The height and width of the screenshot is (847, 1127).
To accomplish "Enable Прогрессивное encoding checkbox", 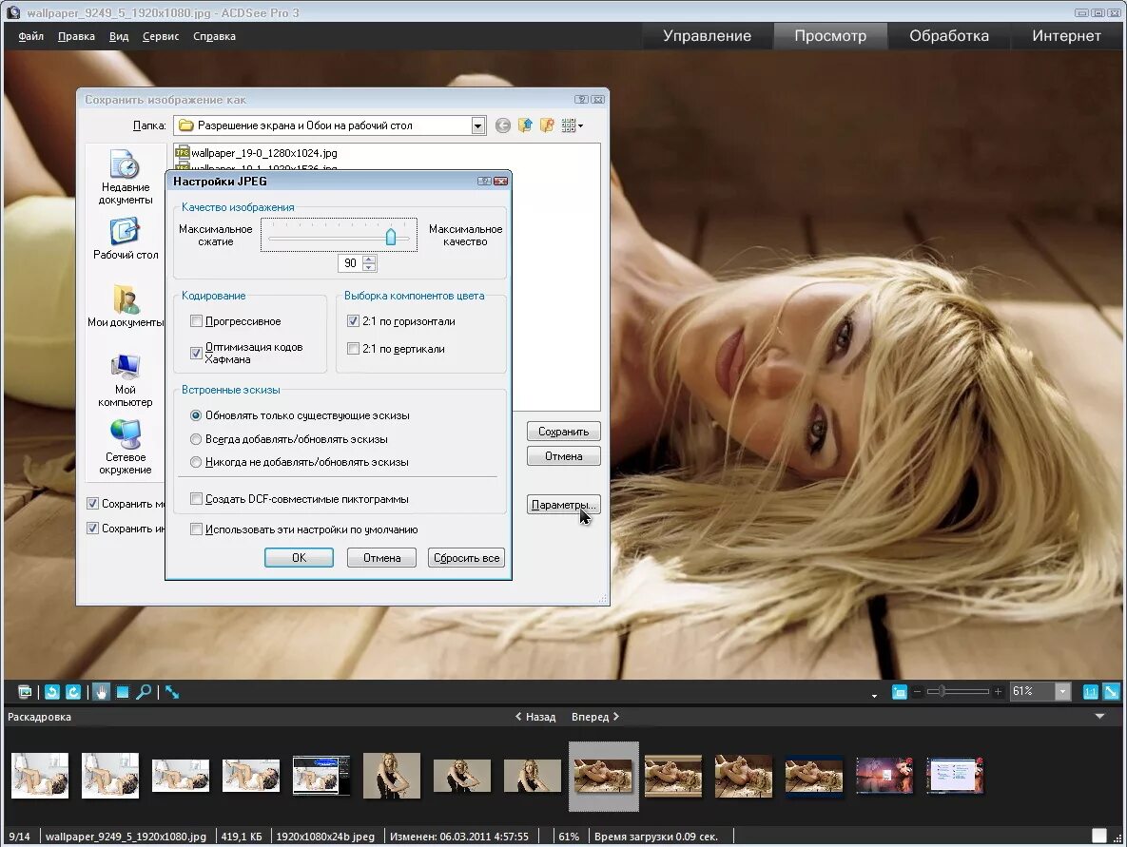I will pos(196,321).
